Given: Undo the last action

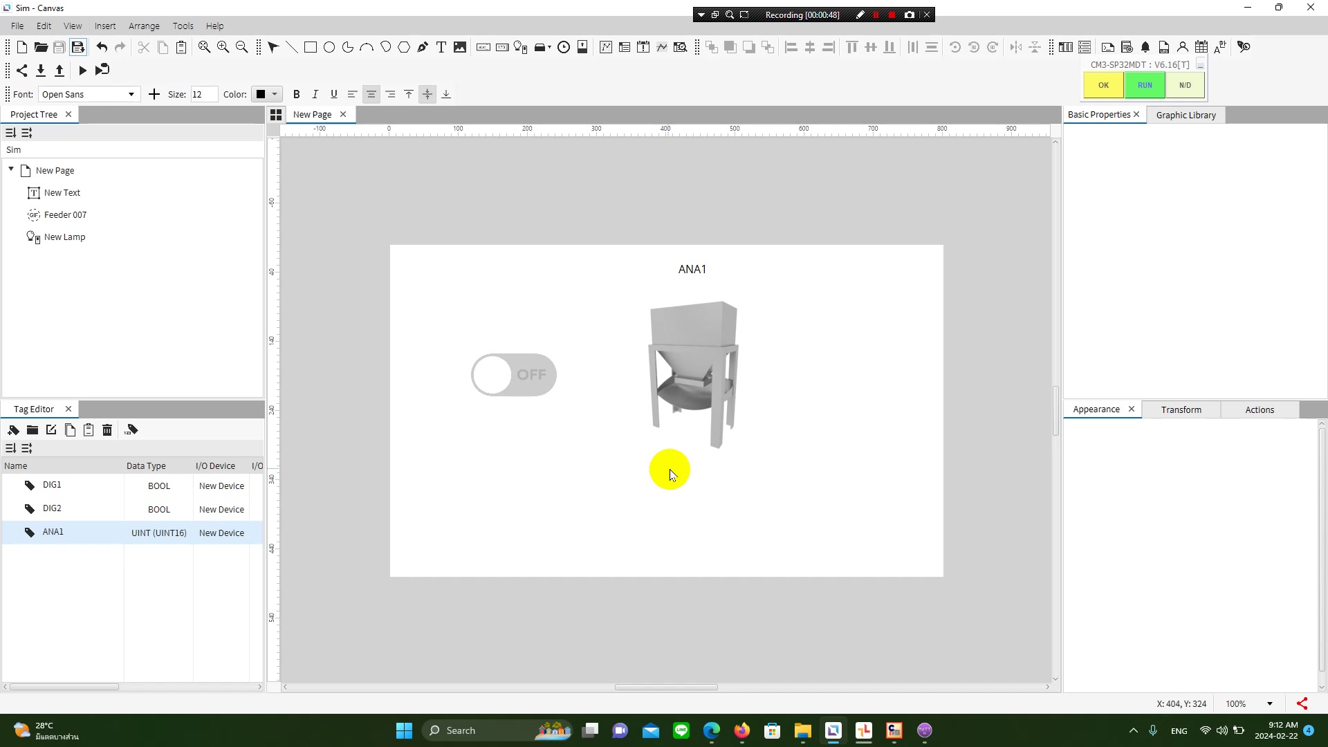Looking at the screenshot, I should 102,47.
